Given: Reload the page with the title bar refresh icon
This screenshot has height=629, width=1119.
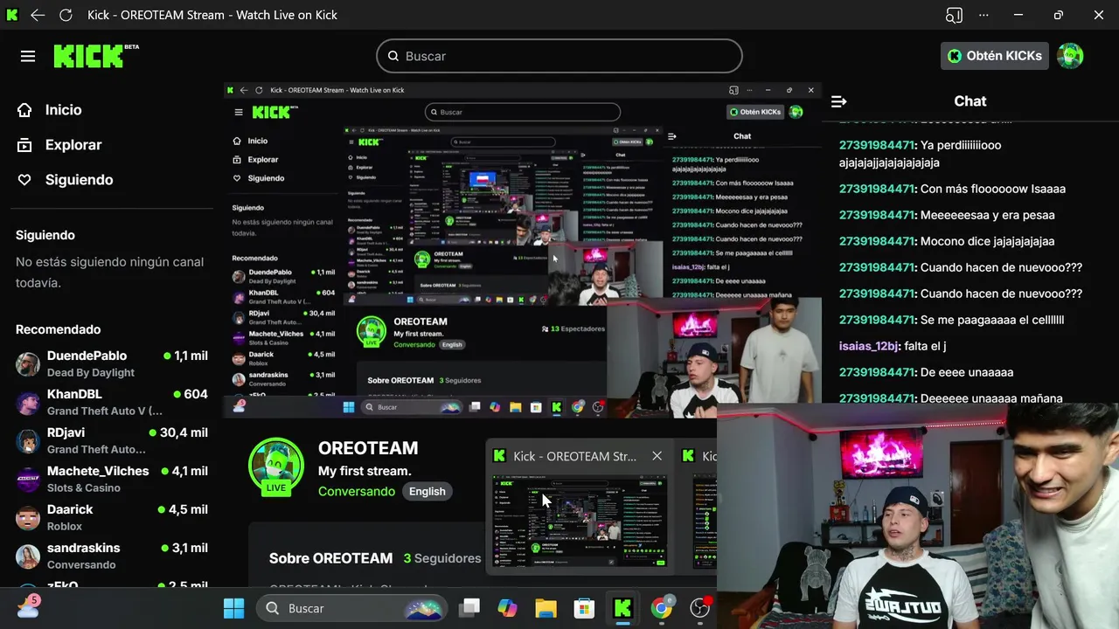Looking at the screenshot, I should click(x=66, y=15).
